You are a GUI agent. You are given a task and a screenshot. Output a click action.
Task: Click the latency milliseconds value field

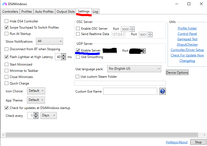click(x=58, y=57)
